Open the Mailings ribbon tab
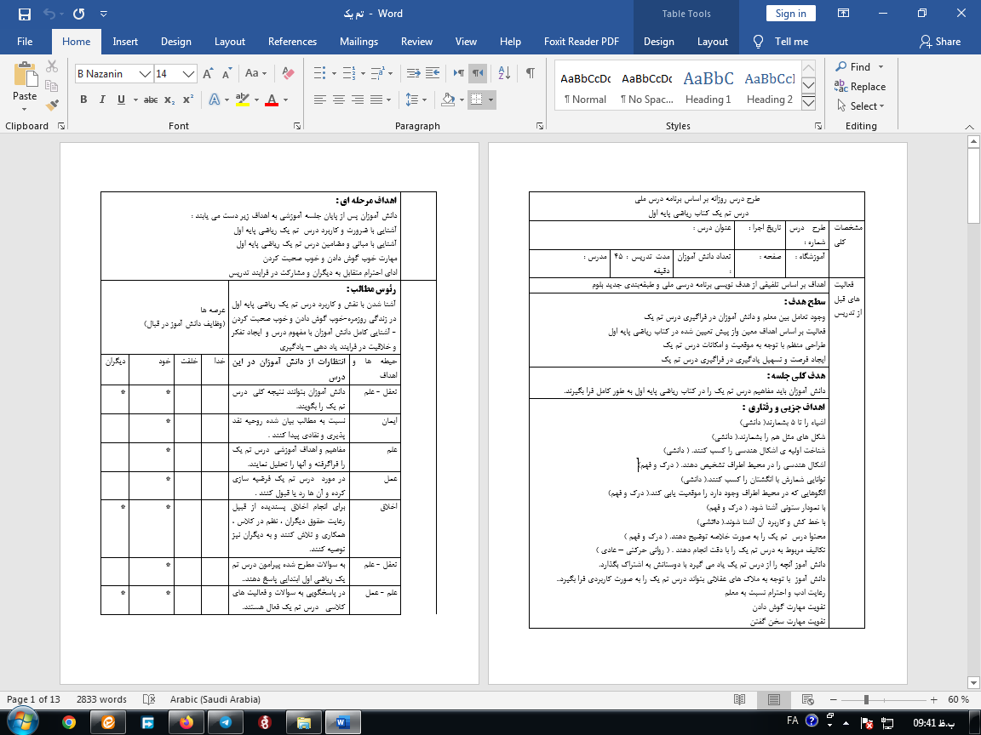This screenshot has height=735, width=981. click(359, 42)
